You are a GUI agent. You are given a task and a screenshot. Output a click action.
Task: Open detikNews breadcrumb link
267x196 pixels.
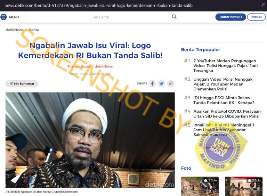(x=15, y=30)
